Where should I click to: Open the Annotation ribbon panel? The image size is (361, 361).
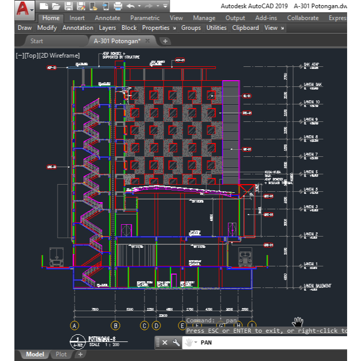click(x=78, y=28)
